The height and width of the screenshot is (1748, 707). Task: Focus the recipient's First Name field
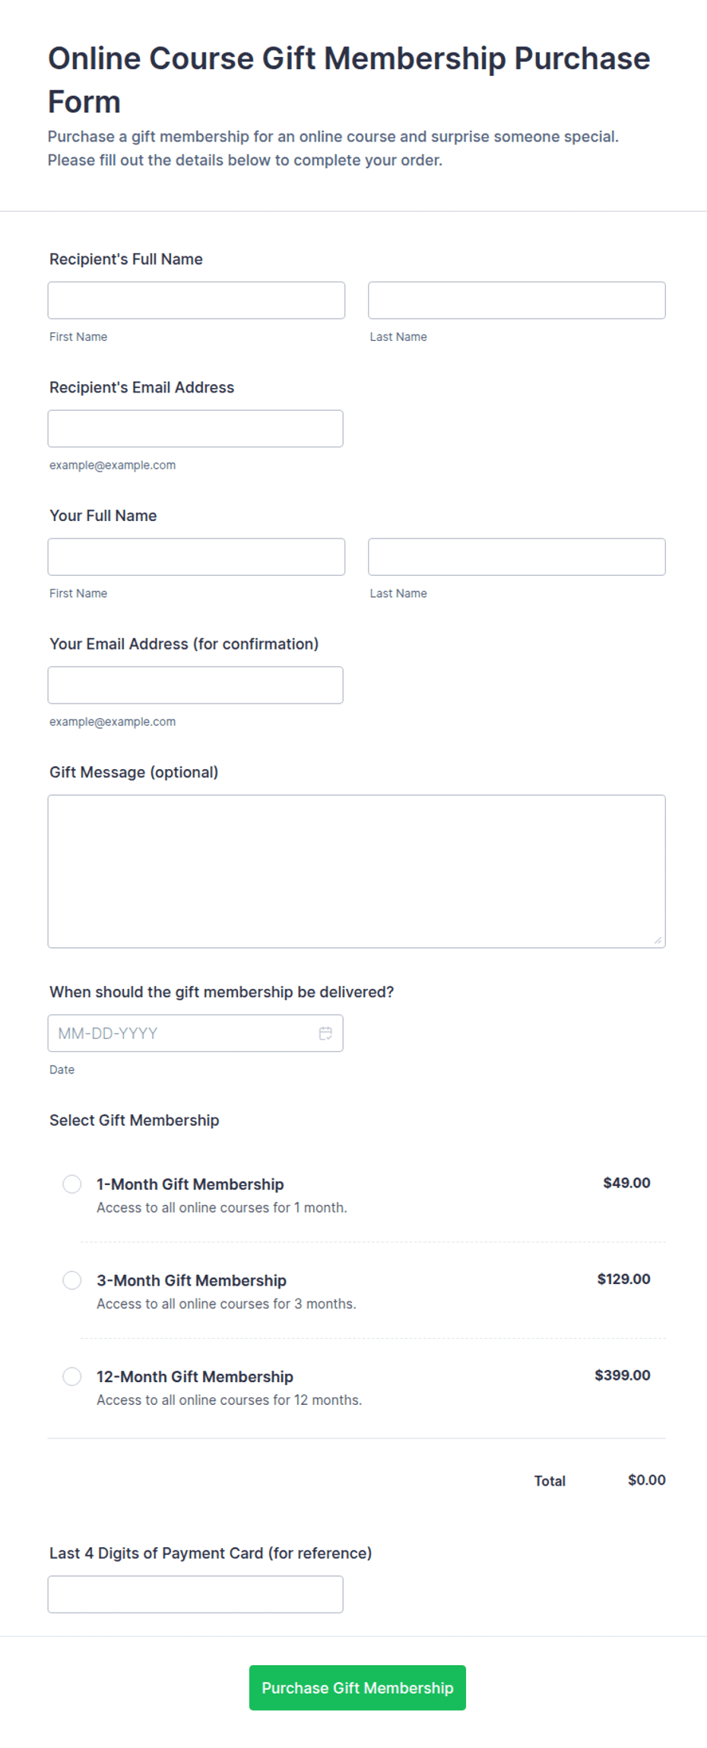(196, 300)
